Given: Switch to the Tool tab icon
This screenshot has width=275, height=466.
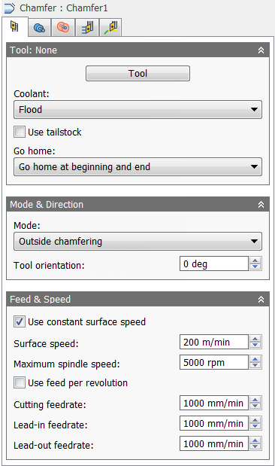Looking at the screenshot, I should tap(14, 27).
